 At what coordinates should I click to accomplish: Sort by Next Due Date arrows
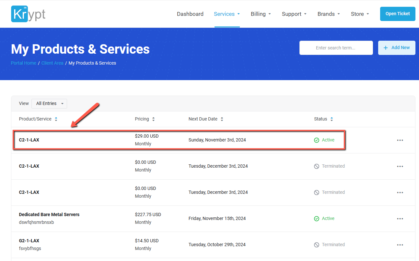coord(222,119)
